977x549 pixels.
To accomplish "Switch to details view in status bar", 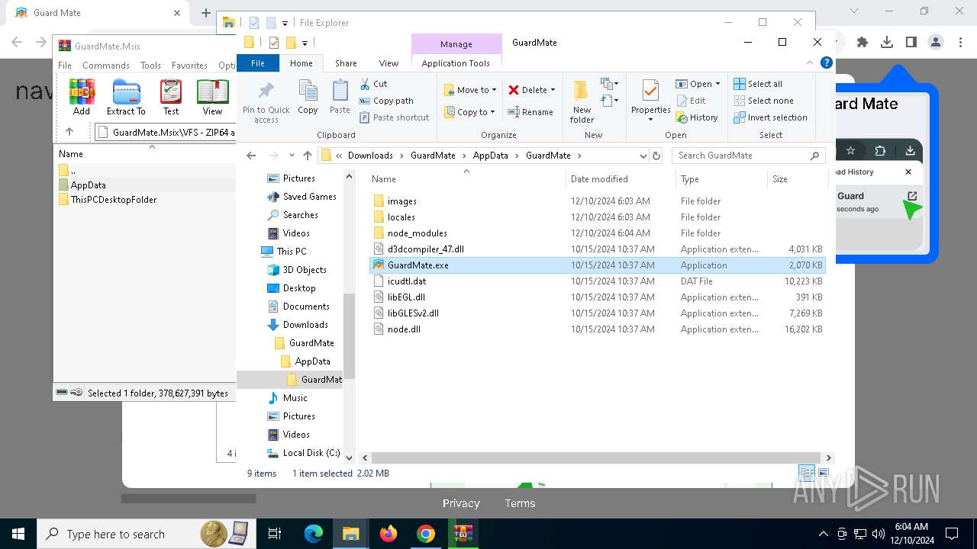I will 807,474.
